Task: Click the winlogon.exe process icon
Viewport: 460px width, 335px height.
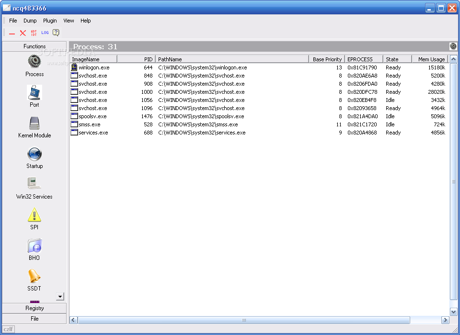Action: pyautogui.click(x=74, y=67)
